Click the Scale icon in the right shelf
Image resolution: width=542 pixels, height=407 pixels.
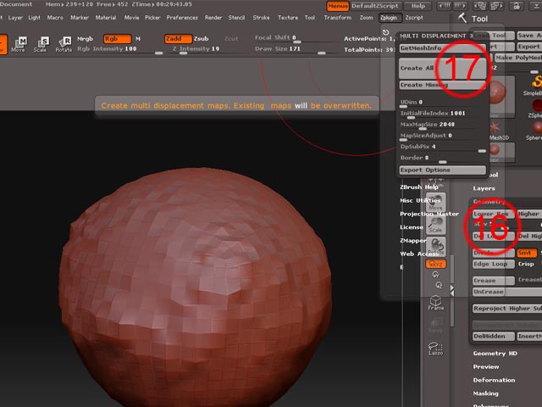435,225
